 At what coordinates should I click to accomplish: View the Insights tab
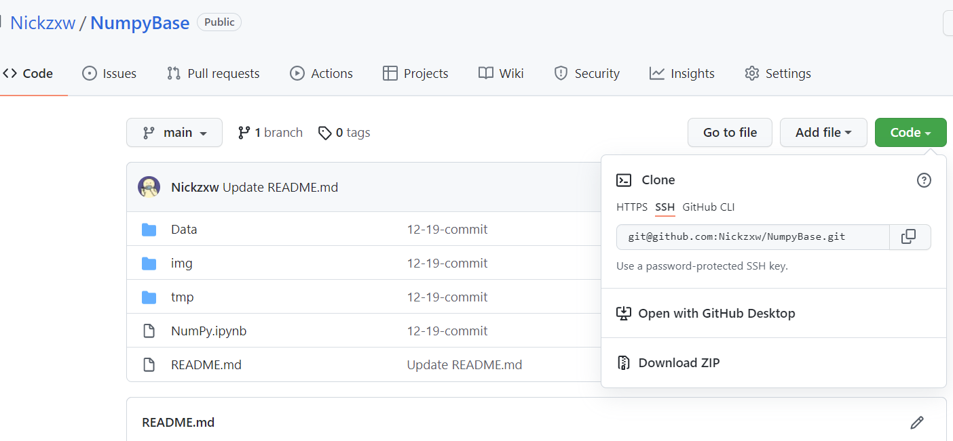(x=682, y=73)
